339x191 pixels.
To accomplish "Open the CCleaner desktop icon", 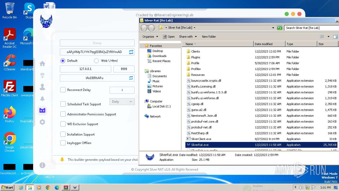I will pos(10,63).
